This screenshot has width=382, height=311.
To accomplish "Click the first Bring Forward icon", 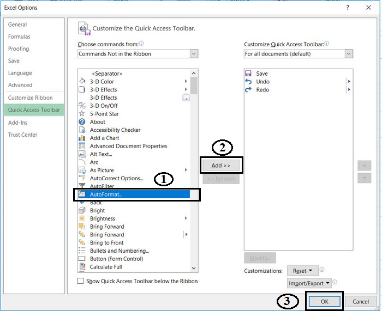I will tap(82, 227).
